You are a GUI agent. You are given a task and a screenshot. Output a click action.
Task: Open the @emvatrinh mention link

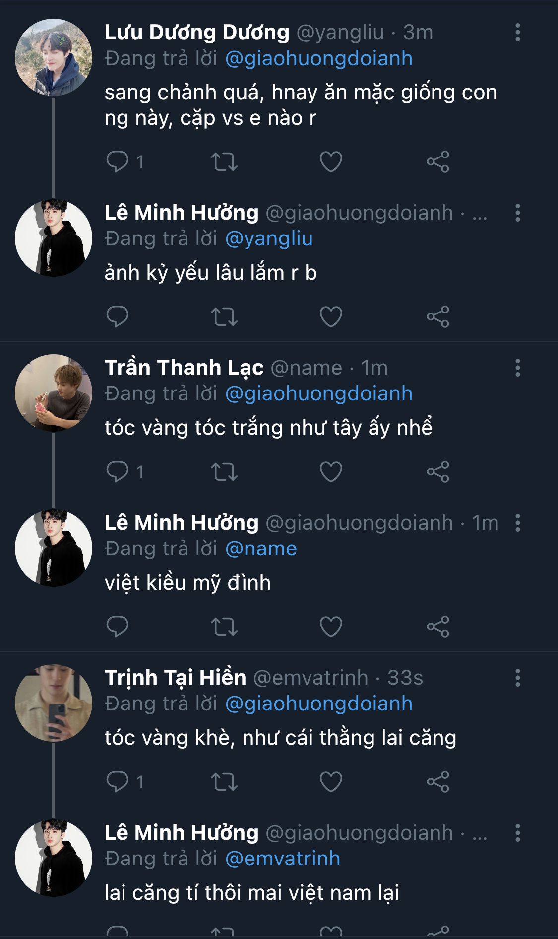283,859
